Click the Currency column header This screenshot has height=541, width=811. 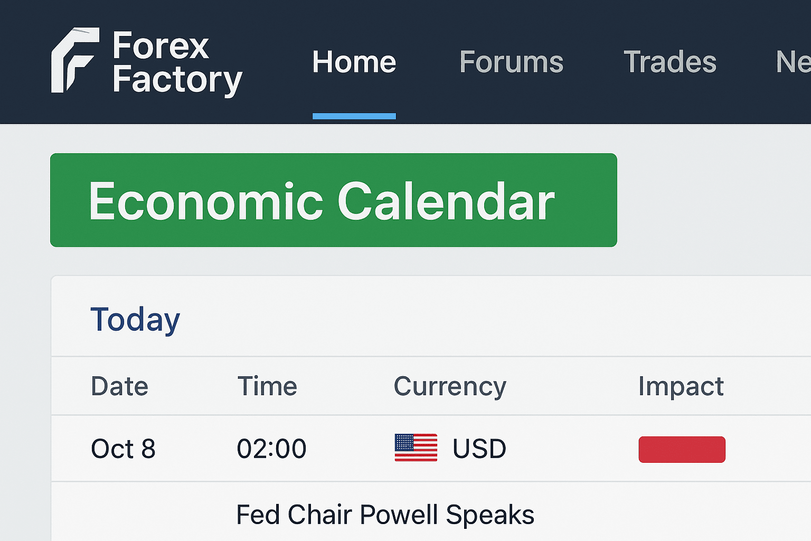click(450, 386)
